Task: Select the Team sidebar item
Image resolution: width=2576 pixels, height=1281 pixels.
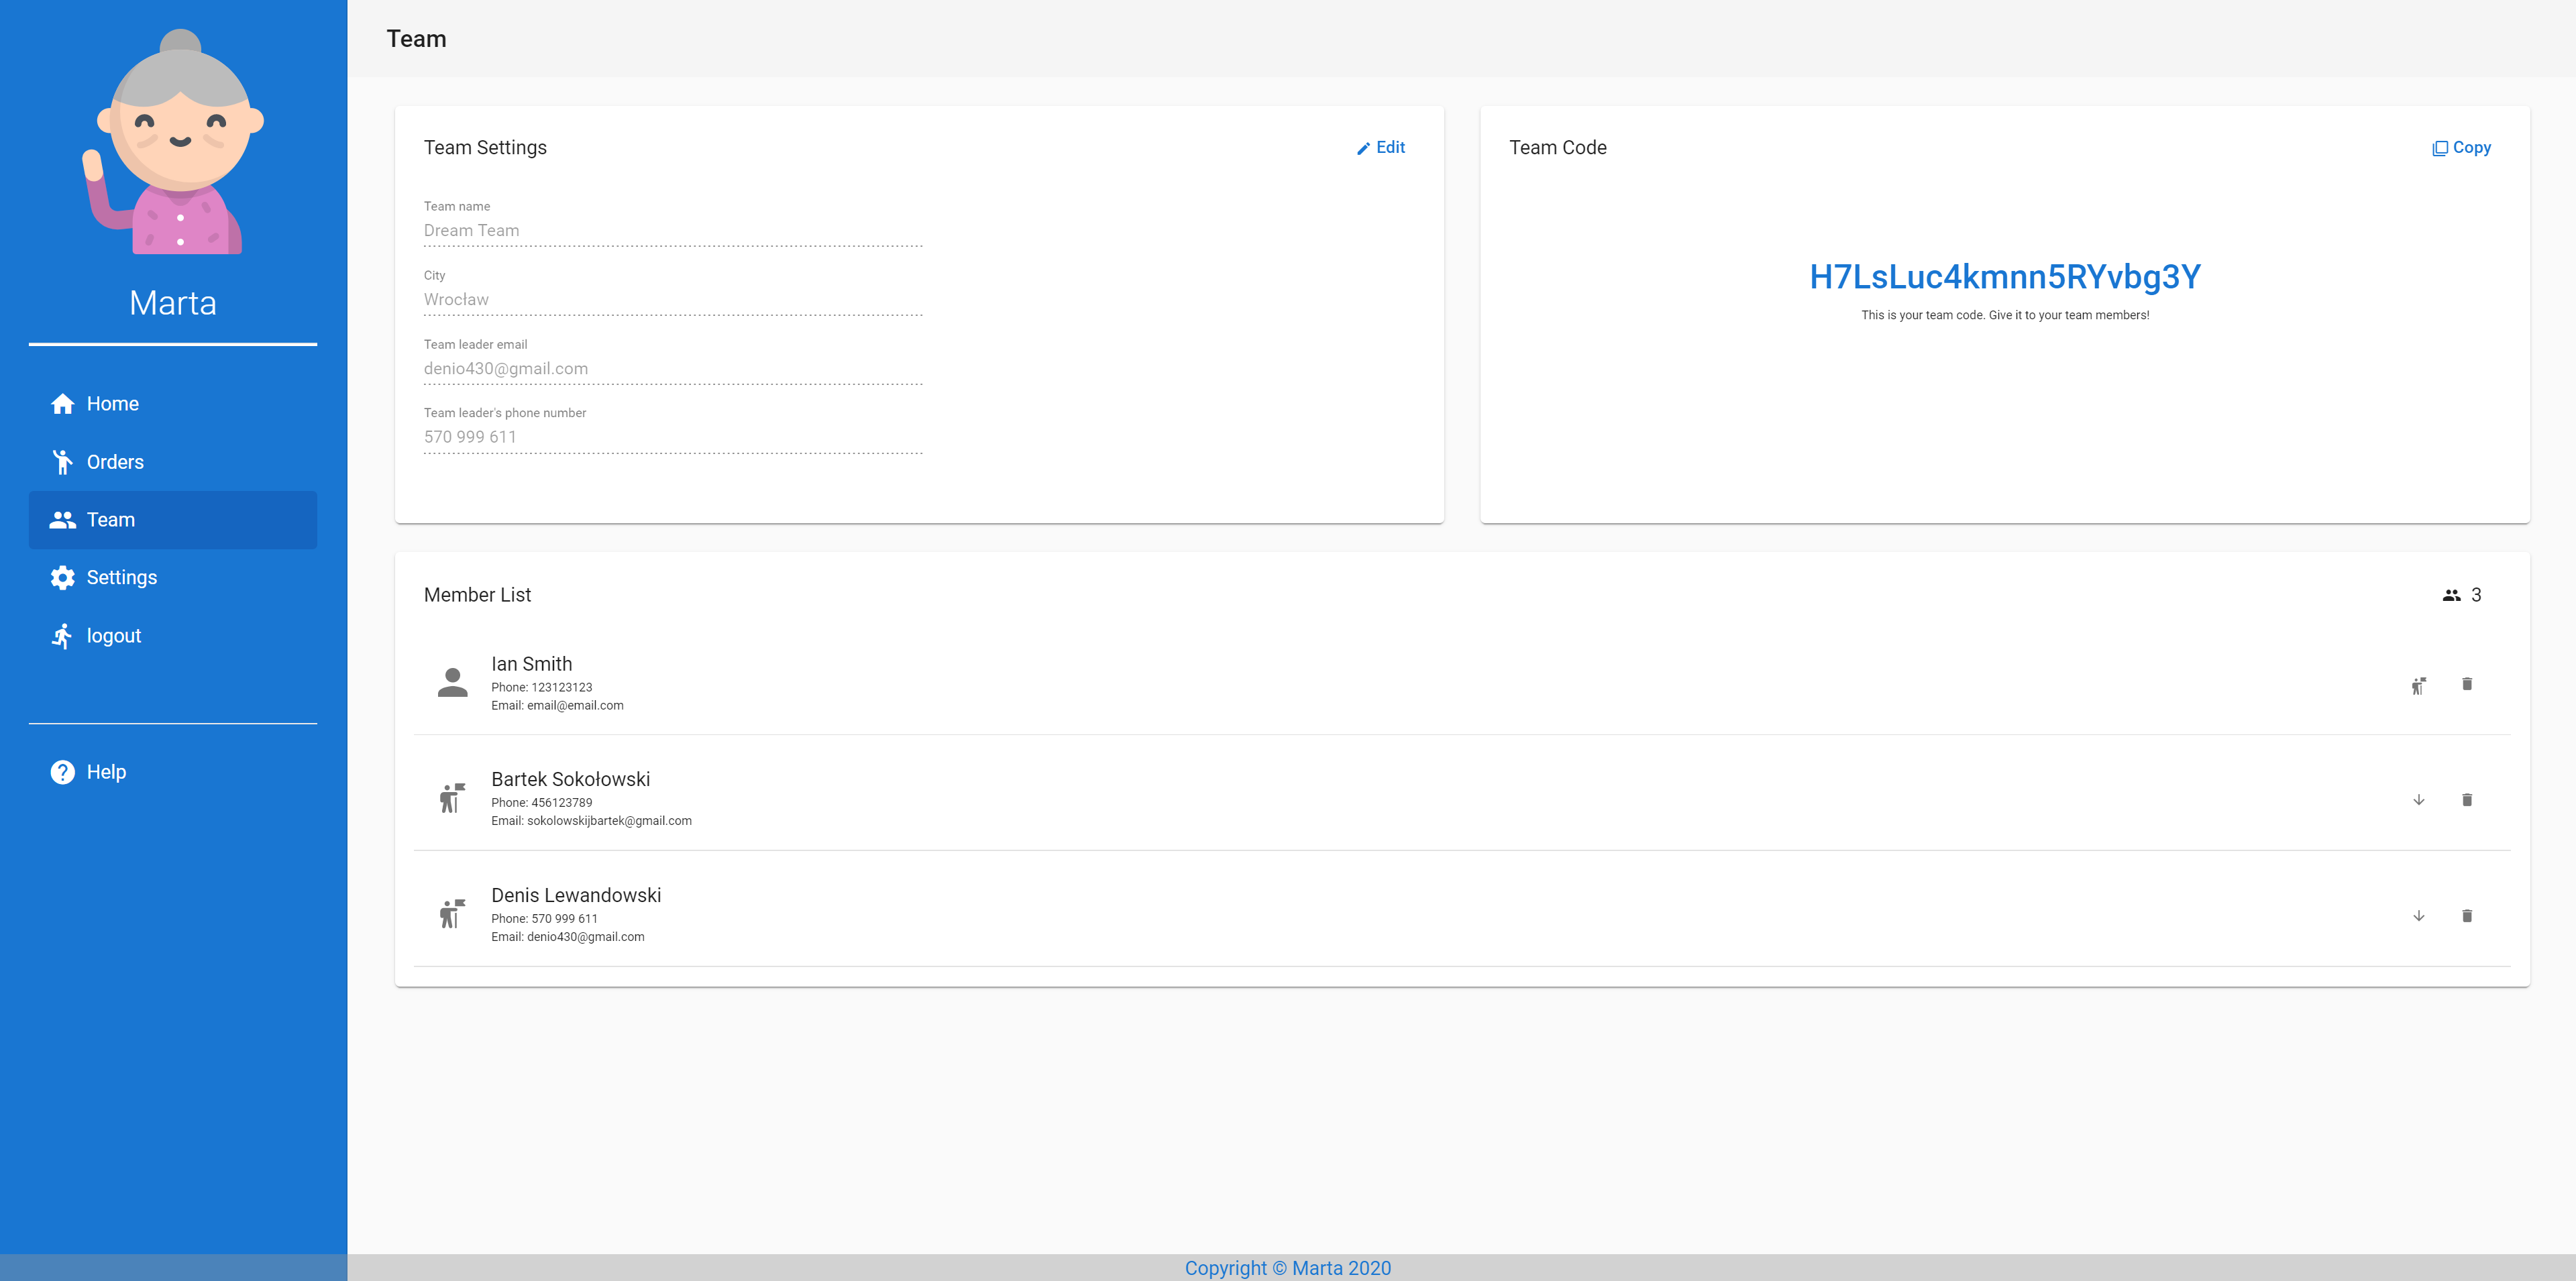Action: click(110, 520)
